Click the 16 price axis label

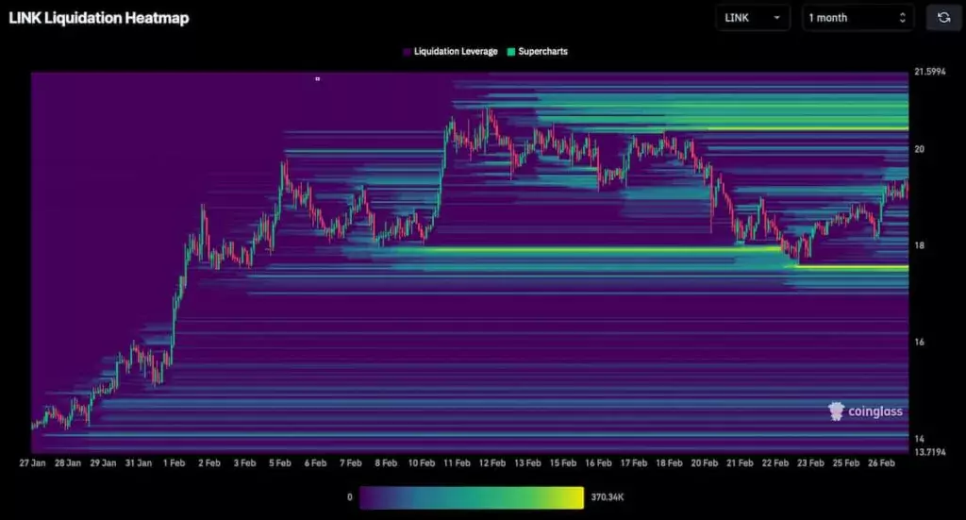click(x=919, y=342)
